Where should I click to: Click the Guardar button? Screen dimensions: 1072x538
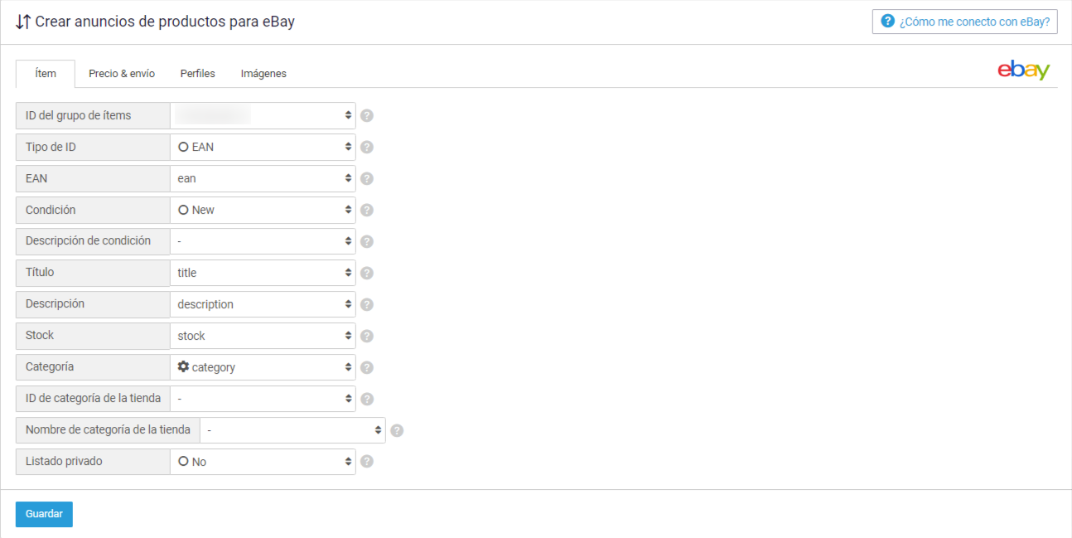point(44,514)
